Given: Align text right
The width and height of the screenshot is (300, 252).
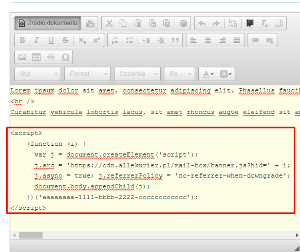Looking at the screenshot, I should click(x=222, y=40).
